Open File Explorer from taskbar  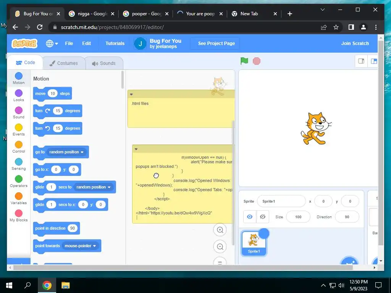tap(66, 285)
